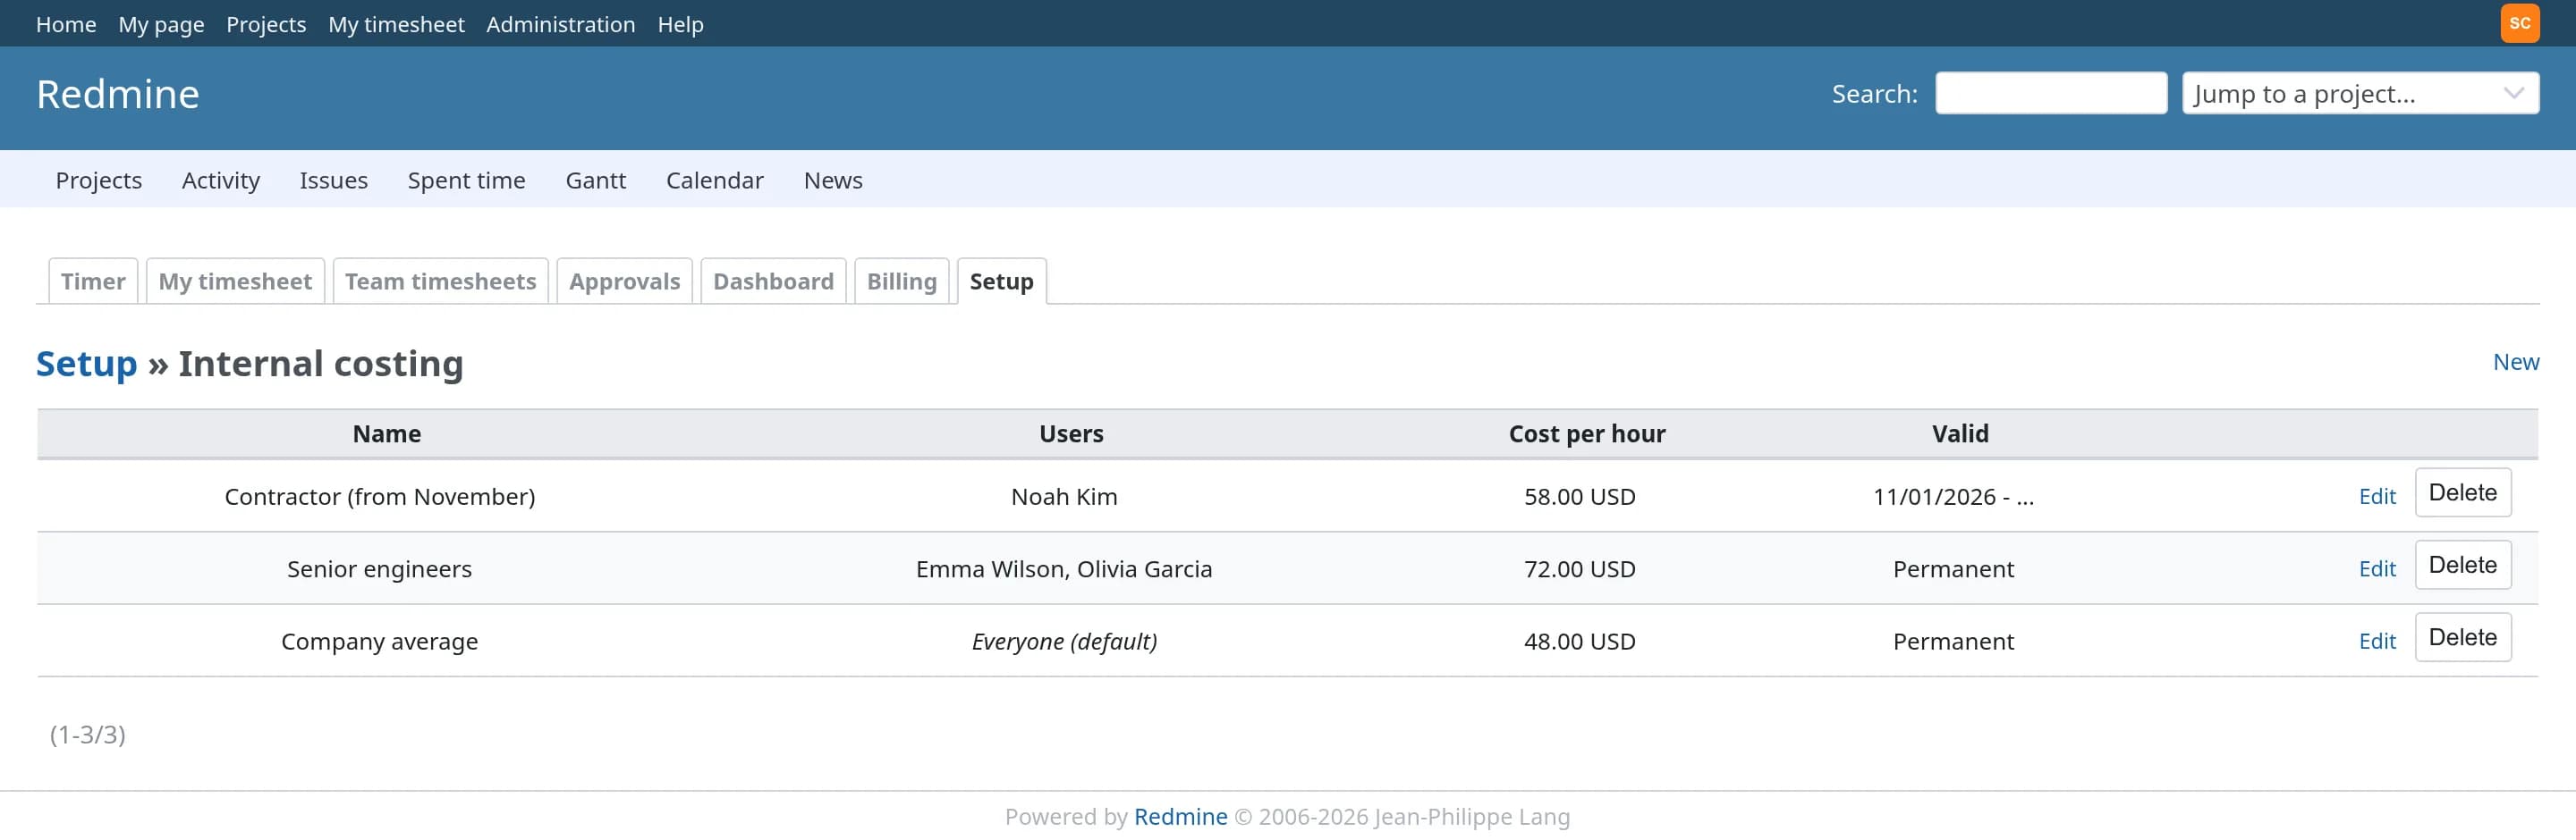2576x840 pixels.
Task: Click the Noah Kim users cell
Action: pyautogui.click(x=1064, y=497)
